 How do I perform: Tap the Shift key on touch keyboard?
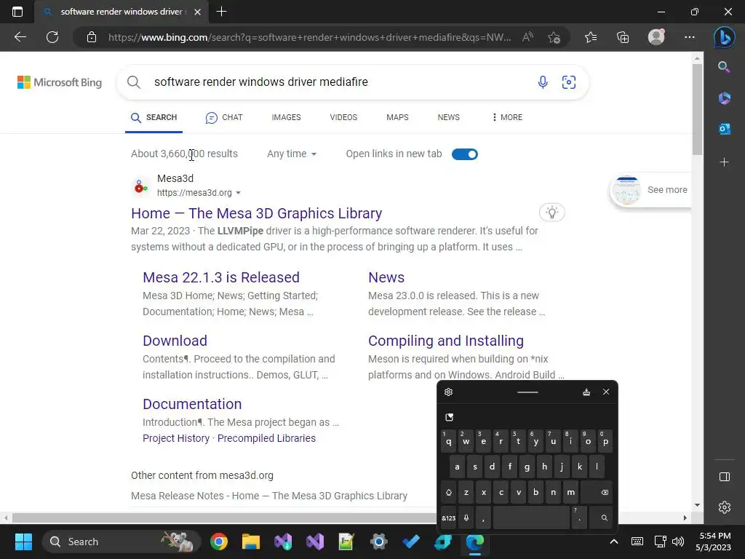coord(448,493)
